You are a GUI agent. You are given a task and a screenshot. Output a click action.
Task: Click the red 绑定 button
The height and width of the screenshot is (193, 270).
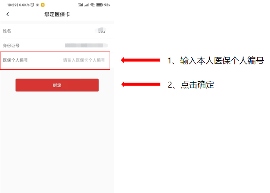(57, 85)
